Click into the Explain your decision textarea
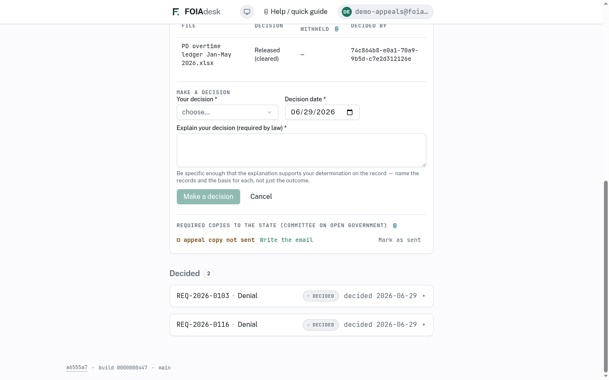Viewport: 609px width, 380px height. 302,150
